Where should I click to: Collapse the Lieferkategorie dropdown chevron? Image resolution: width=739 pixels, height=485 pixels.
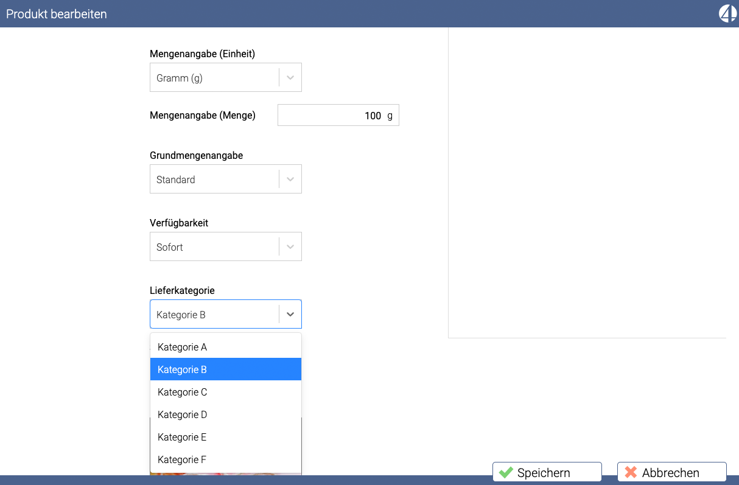[x=290, y=315]
